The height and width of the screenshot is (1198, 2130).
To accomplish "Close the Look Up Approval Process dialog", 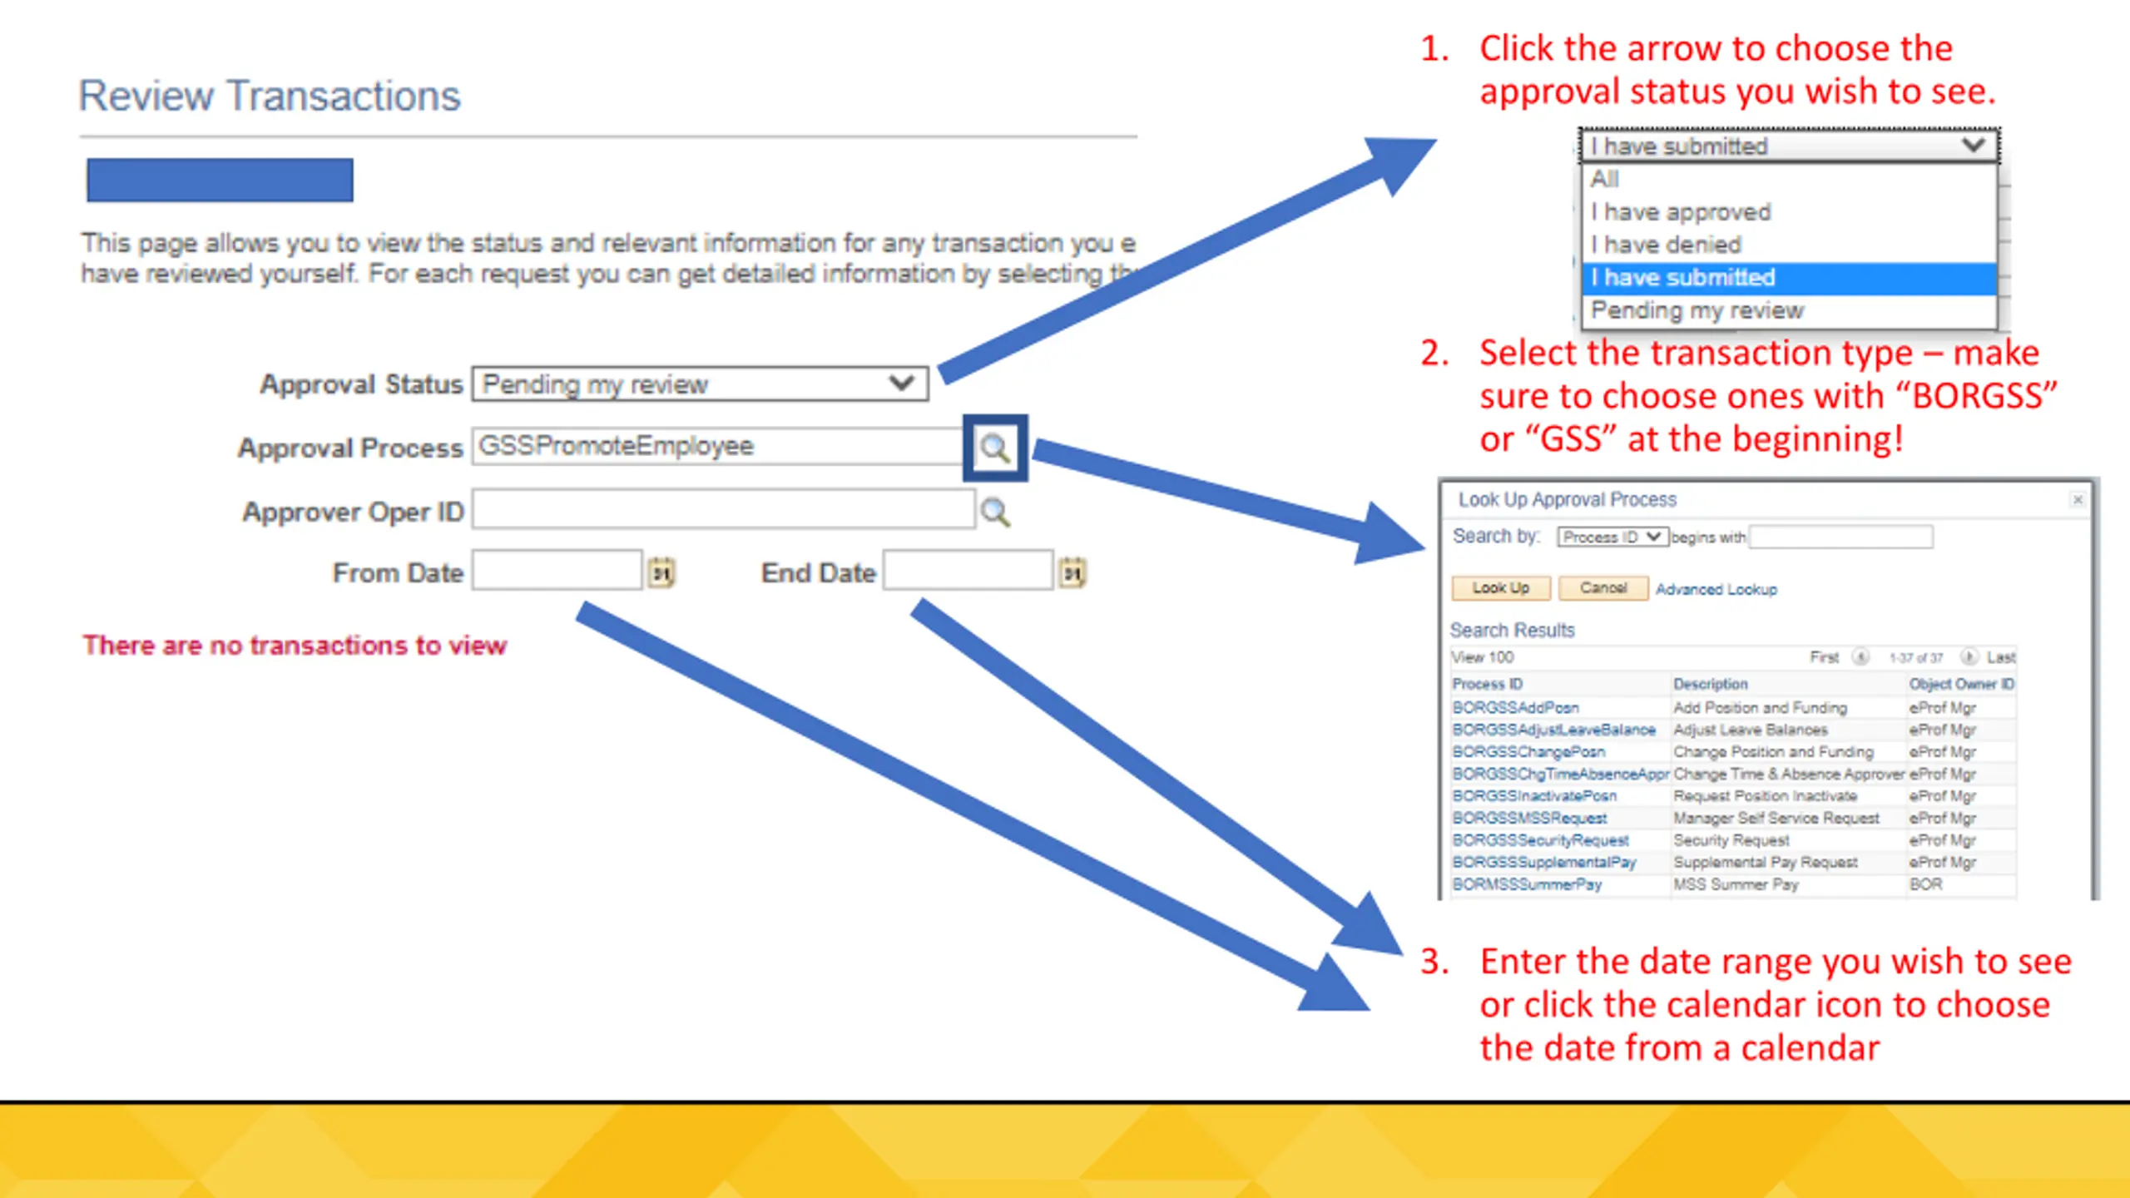I will [x=2078, y=500].
